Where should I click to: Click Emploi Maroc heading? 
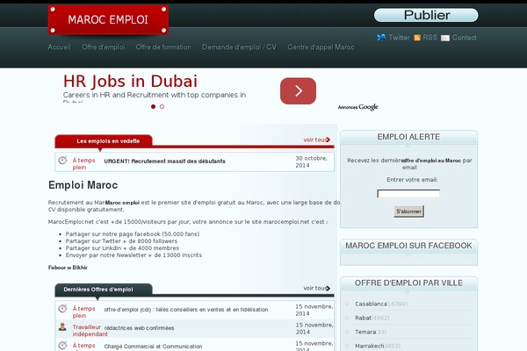83,185
